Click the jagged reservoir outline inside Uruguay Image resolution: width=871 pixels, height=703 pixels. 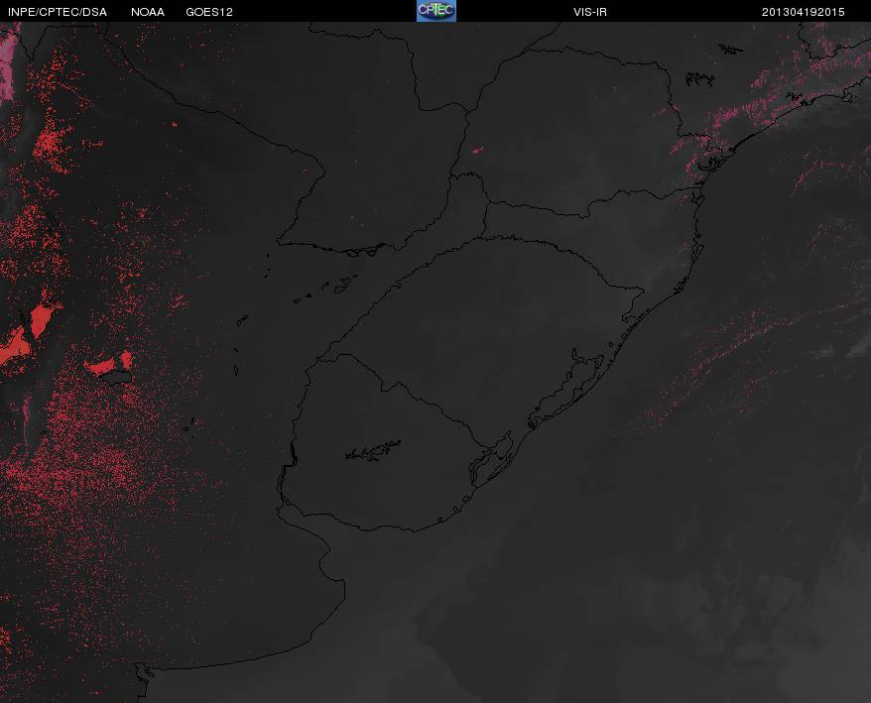(x=373, y=450)
